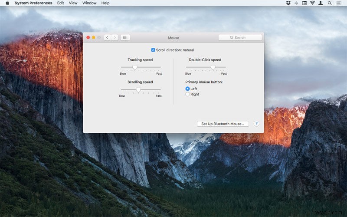Open the Wi-Fi status menu

tap(312, 3)
